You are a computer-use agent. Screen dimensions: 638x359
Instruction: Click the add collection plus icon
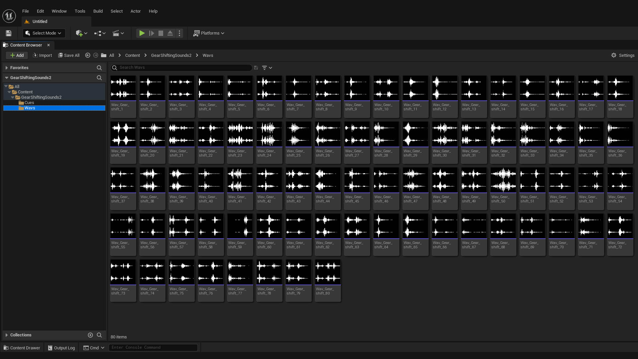(x=90, y=335)
